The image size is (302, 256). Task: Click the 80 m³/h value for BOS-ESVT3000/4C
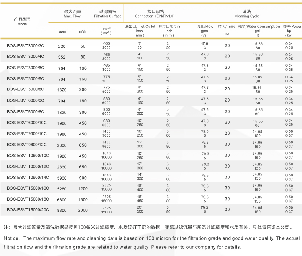click(83, 57)
